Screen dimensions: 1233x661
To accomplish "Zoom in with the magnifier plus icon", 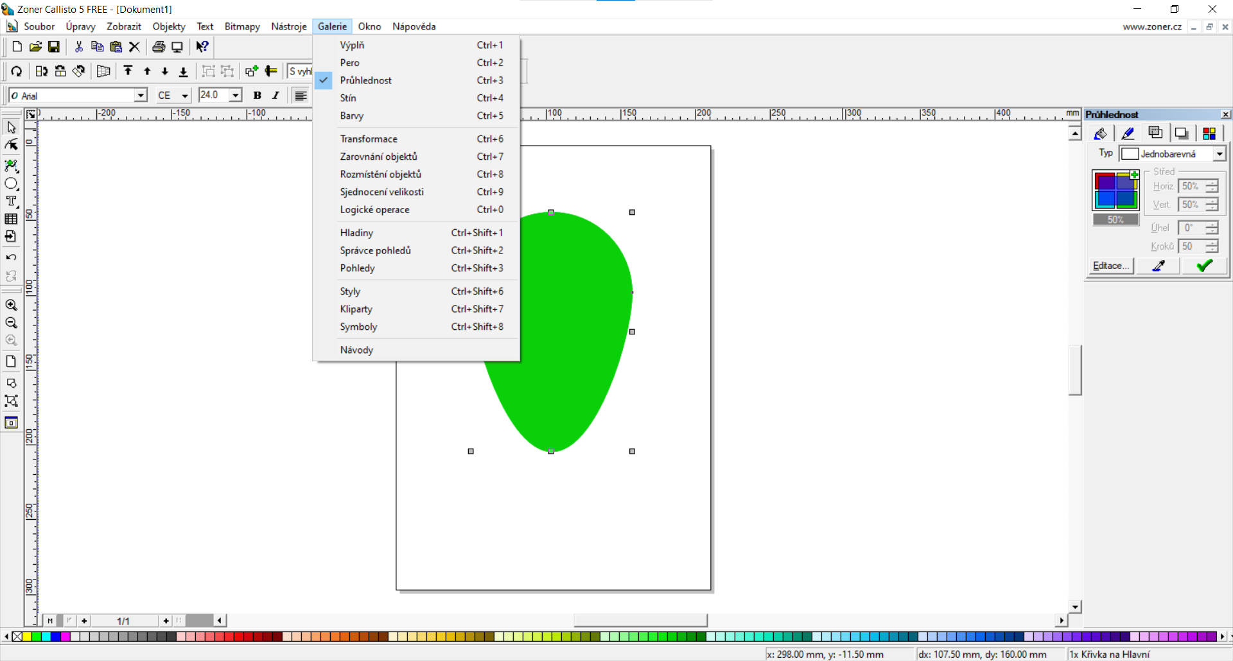I will click(11, 305).
